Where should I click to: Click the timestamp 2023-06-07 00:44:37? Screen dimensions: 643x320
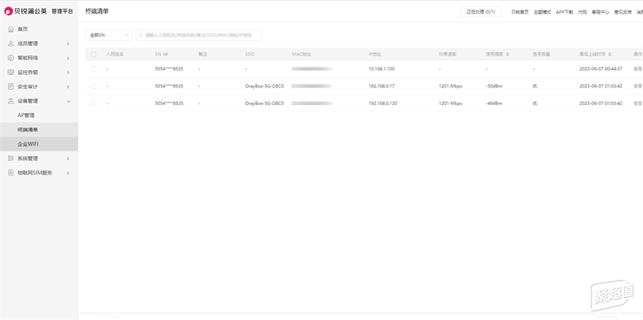[600, 69]
